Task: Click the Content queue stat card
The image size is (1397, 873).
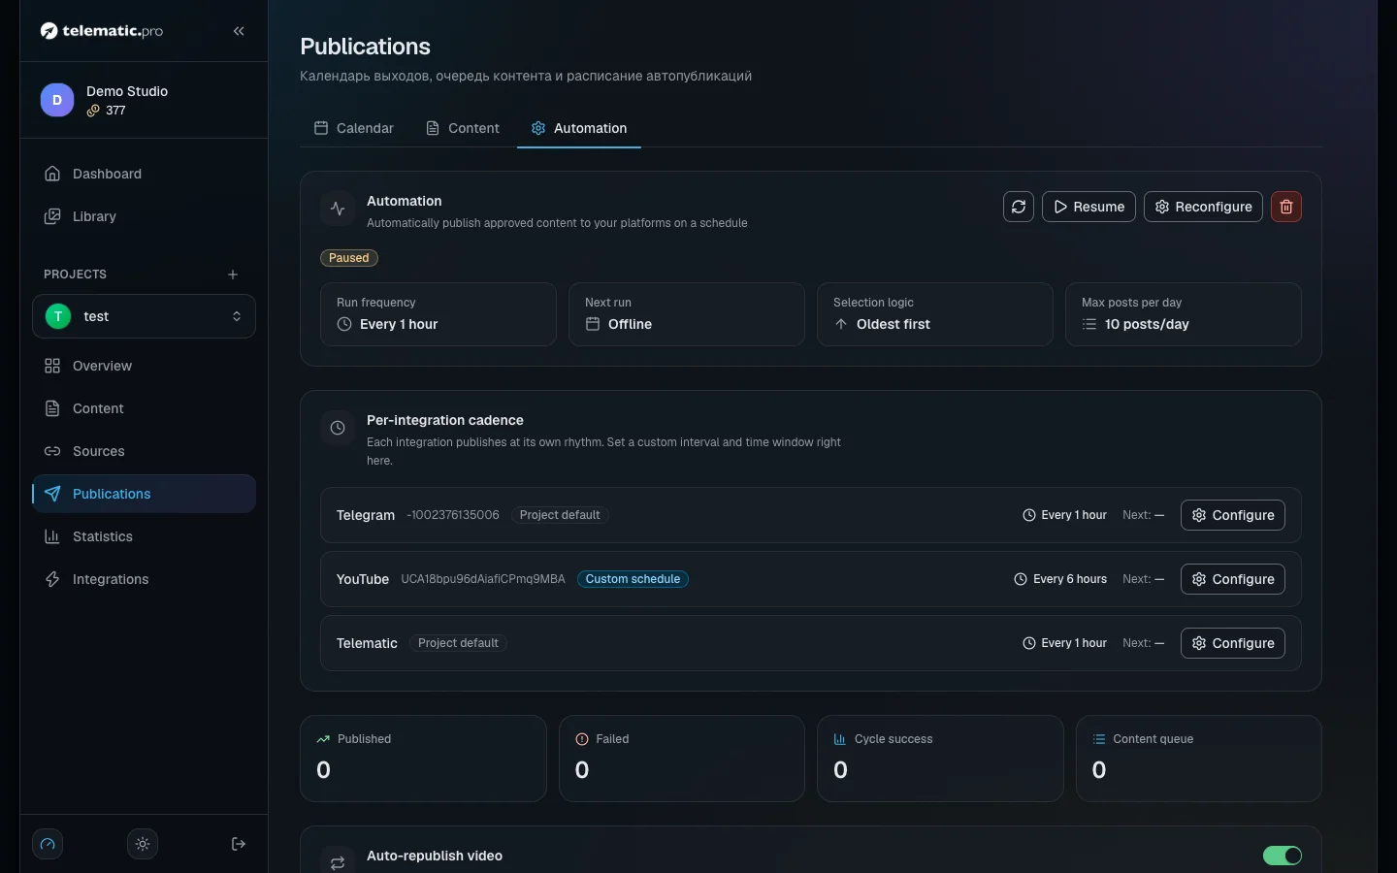Action: (1199, 759)
